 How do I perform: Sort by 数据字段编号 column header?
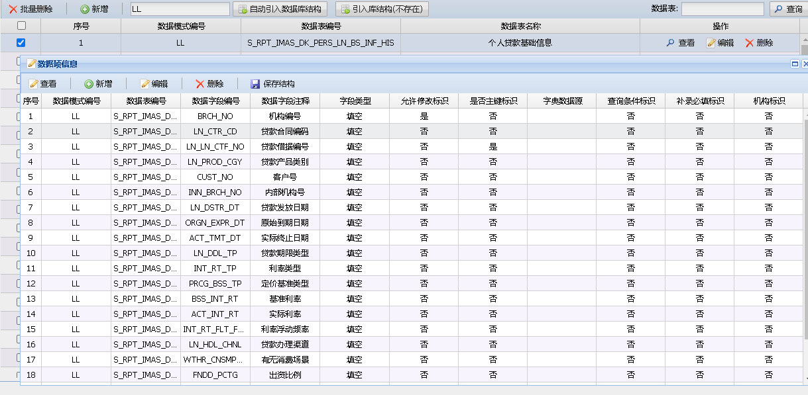click(215, 101)
